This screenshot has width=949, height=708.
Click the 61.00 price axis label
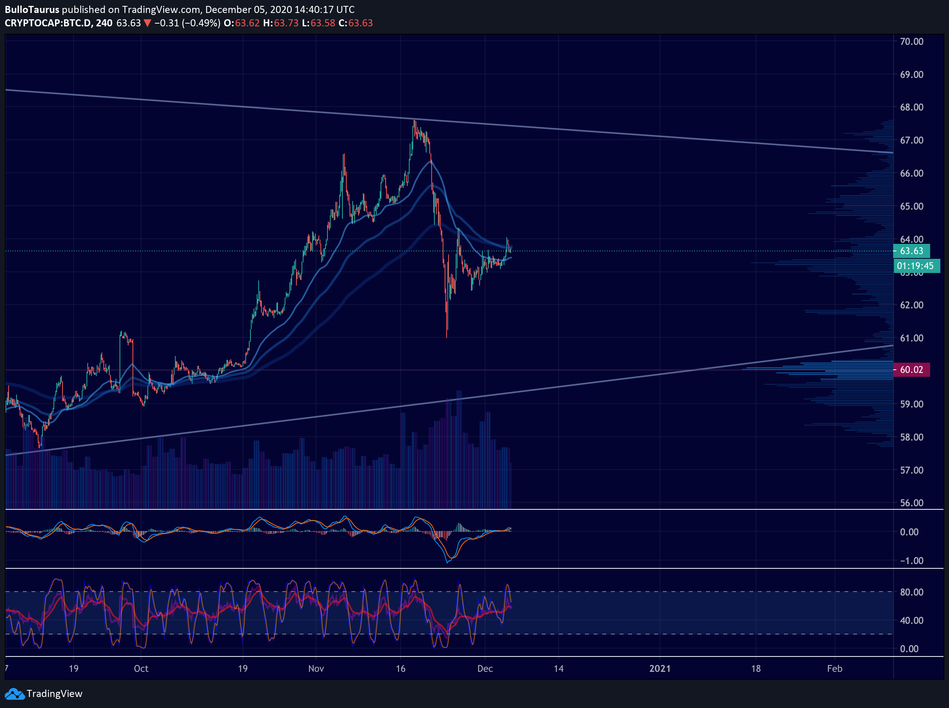coord(911,338)
